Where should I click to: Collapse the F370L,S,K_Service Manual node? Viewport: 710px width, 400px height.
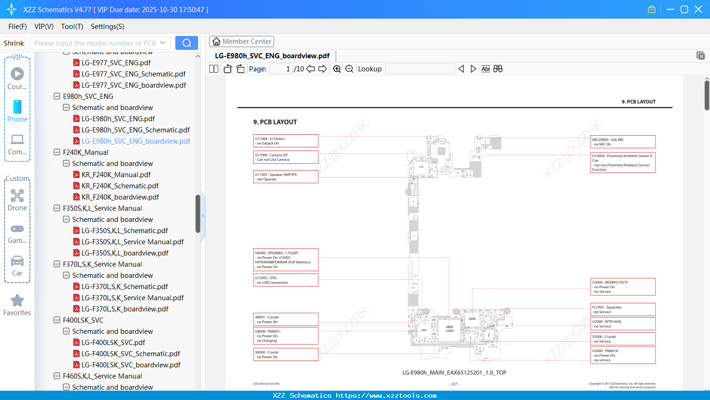pyautogui.click(x=57, y=264)
